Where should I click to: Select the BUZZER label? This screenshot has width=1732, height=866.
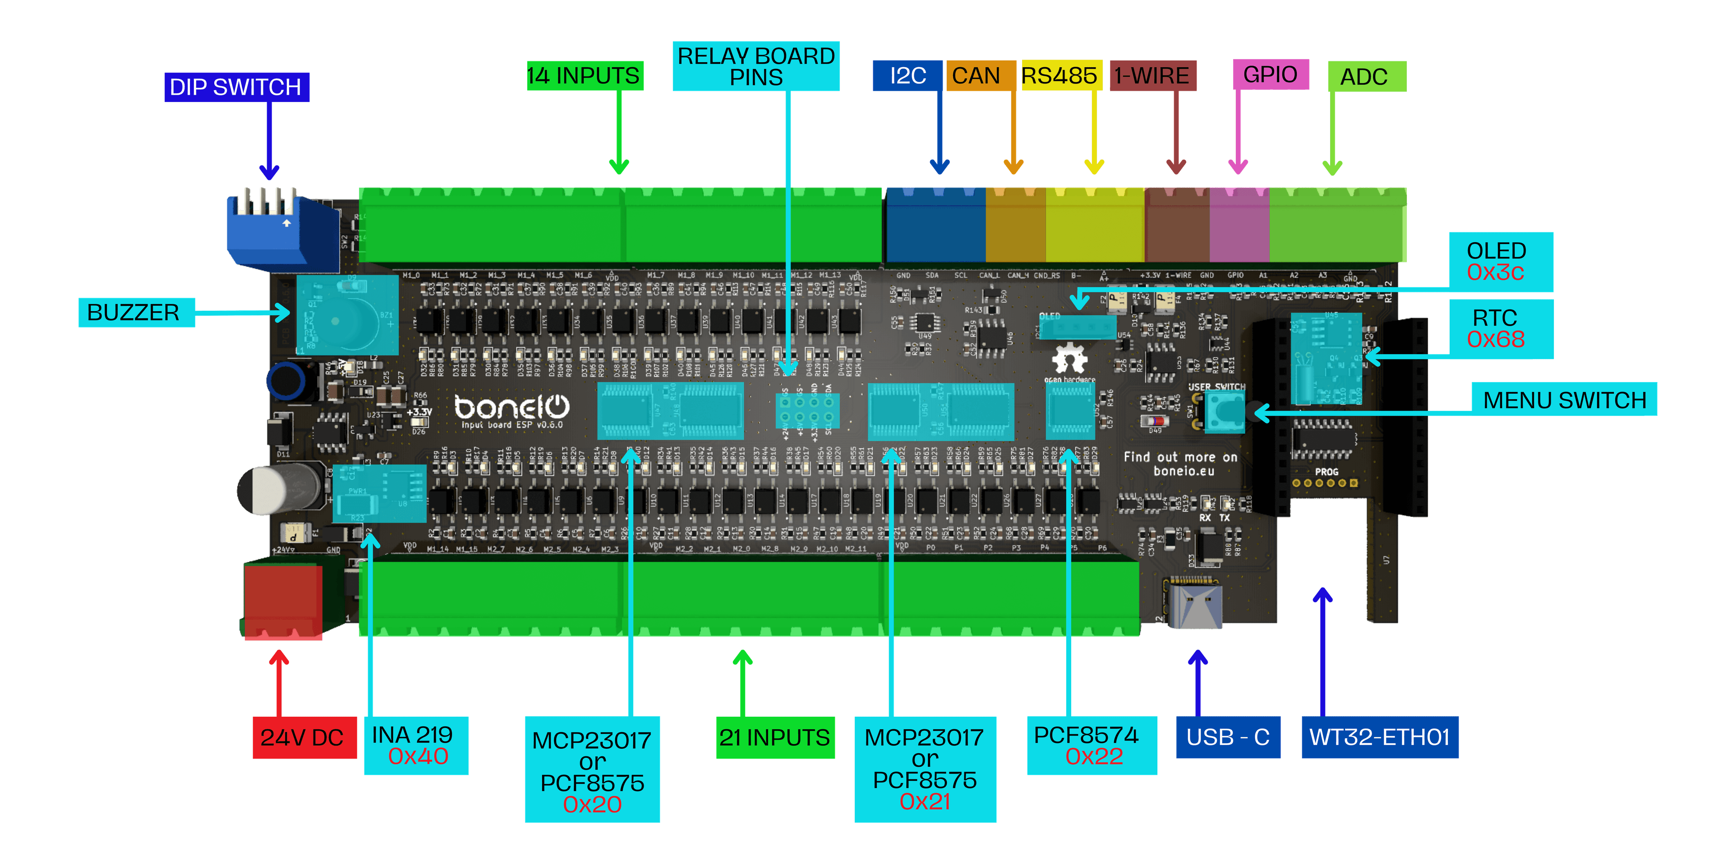point(137,313)
